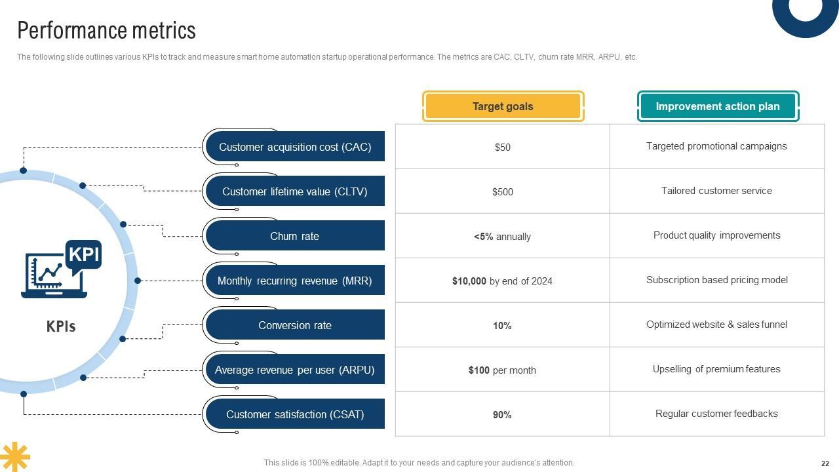
Task: Click the Customer lifetime value (CLTV) label
Action: coord(295,191)
